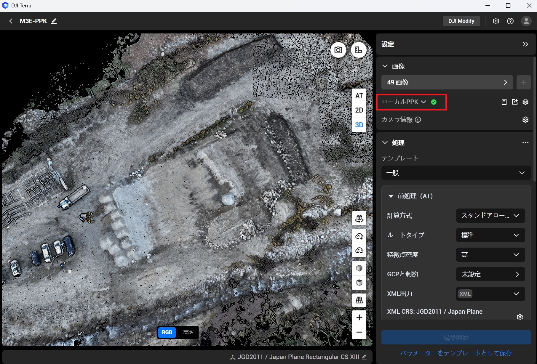Open the PPK export icon
This screenshot has height=364, width=537.
pyautogui.click(x=515, y=102)
